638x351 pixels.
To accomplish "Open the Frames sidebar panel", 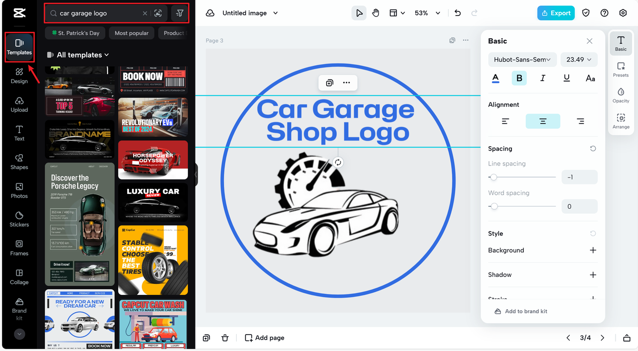I will [x=19, y=248].
